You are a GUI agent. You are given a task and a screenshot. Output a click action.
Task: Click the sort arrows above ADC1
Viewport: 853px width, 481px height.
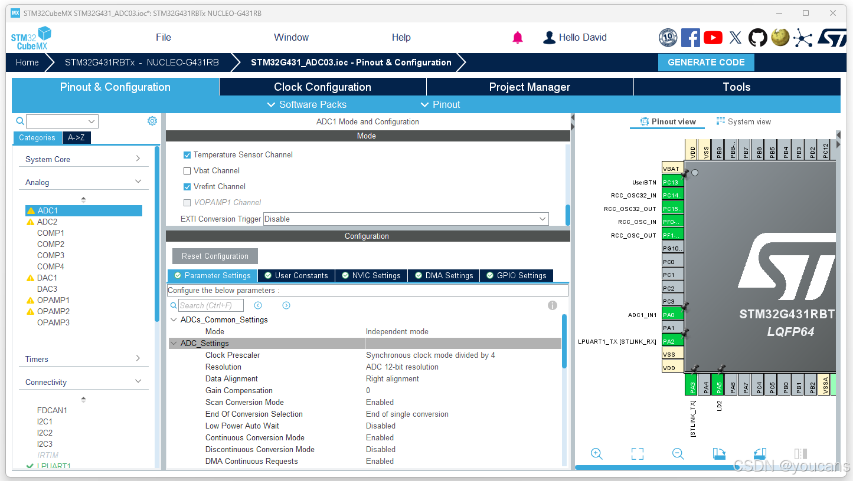tap(83, 200)
